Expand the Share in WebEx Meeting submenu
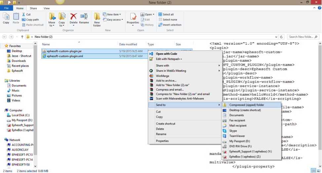Screen dimensions: 322x173 tap(219, 71)
